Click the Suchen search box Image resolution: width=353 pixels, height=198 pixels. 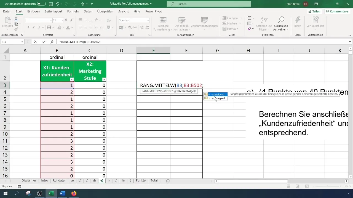click(209, 4)
